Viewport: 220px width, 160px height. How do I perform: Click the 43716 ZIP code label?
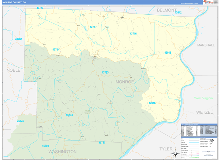tap(133, 34)
